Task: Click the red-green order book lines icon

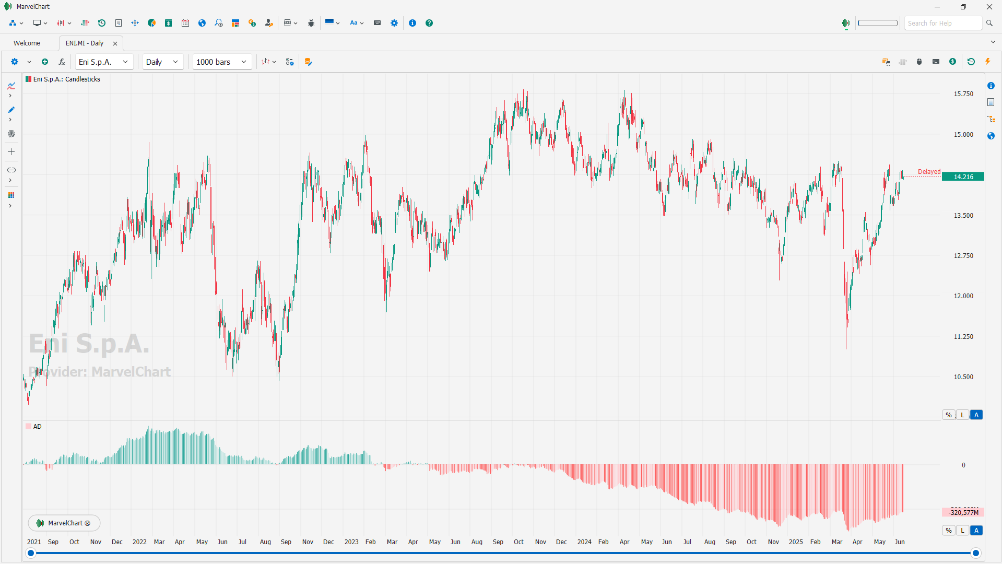Action: click(x=85, y=23)
